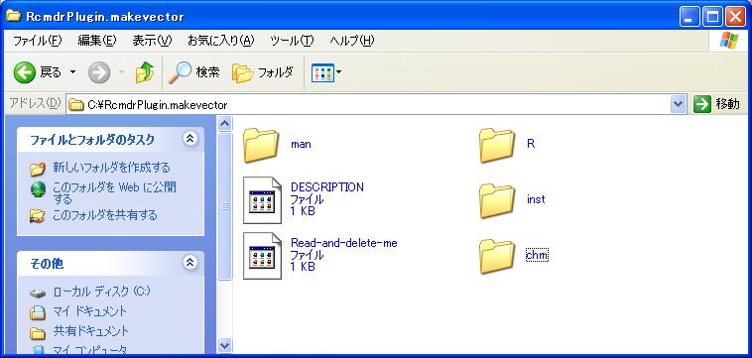The width and height of the screenshot is (752, 358).
Task: Select the R folder icon
Action: point(497,145)
